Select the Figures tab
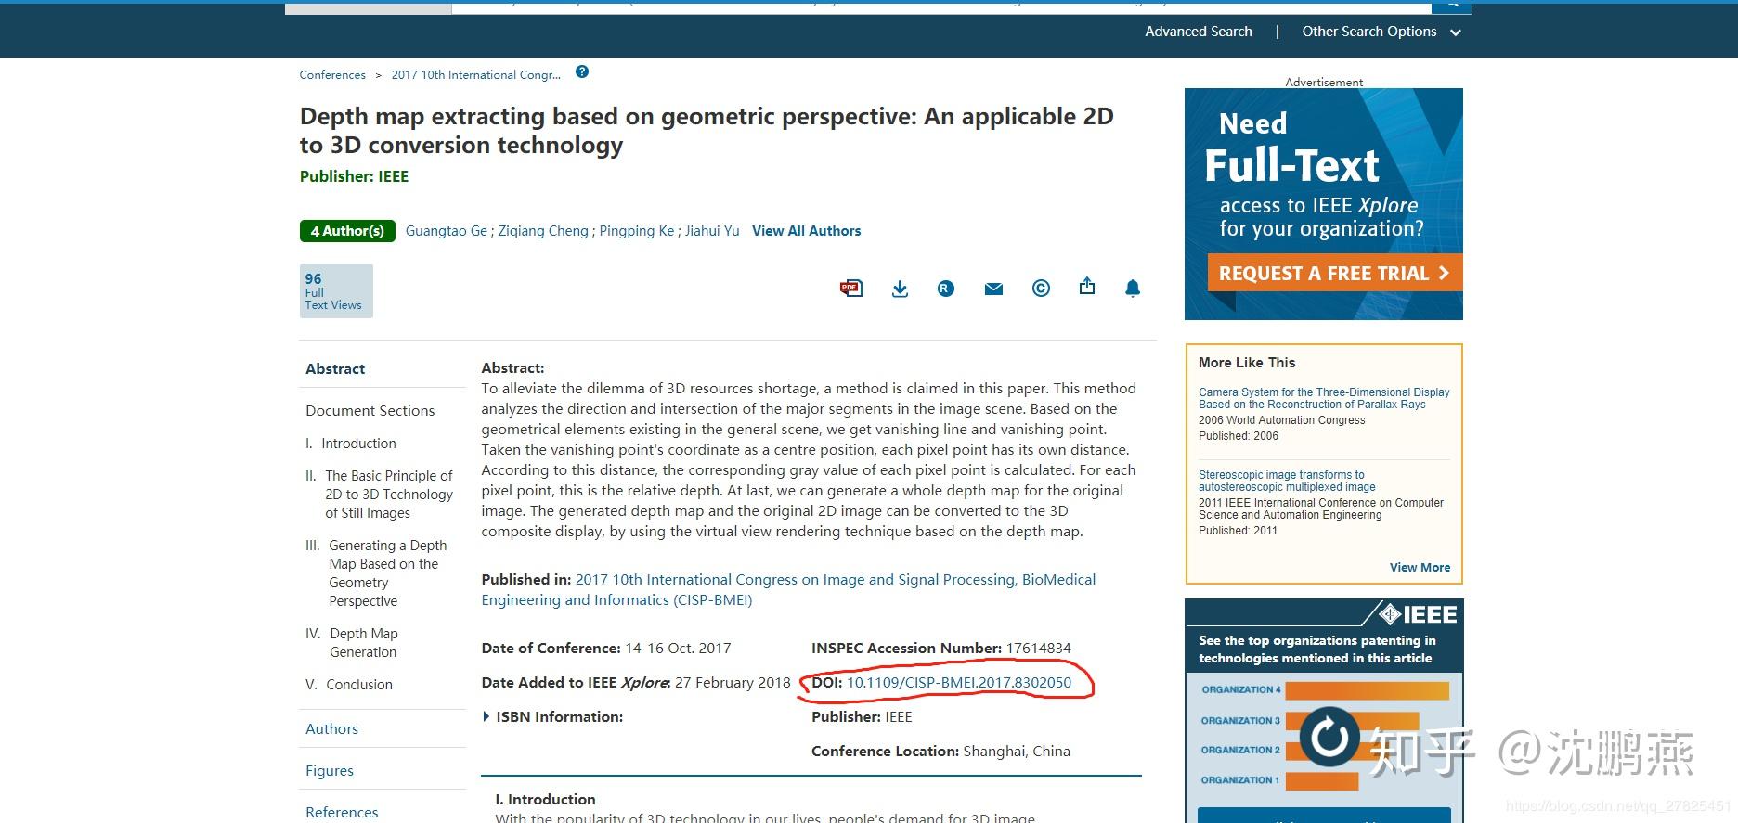1738x823 pixels. pos(330,771)
